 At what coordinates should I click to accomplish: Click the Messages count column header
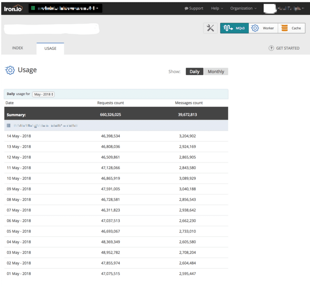point(189,103)
